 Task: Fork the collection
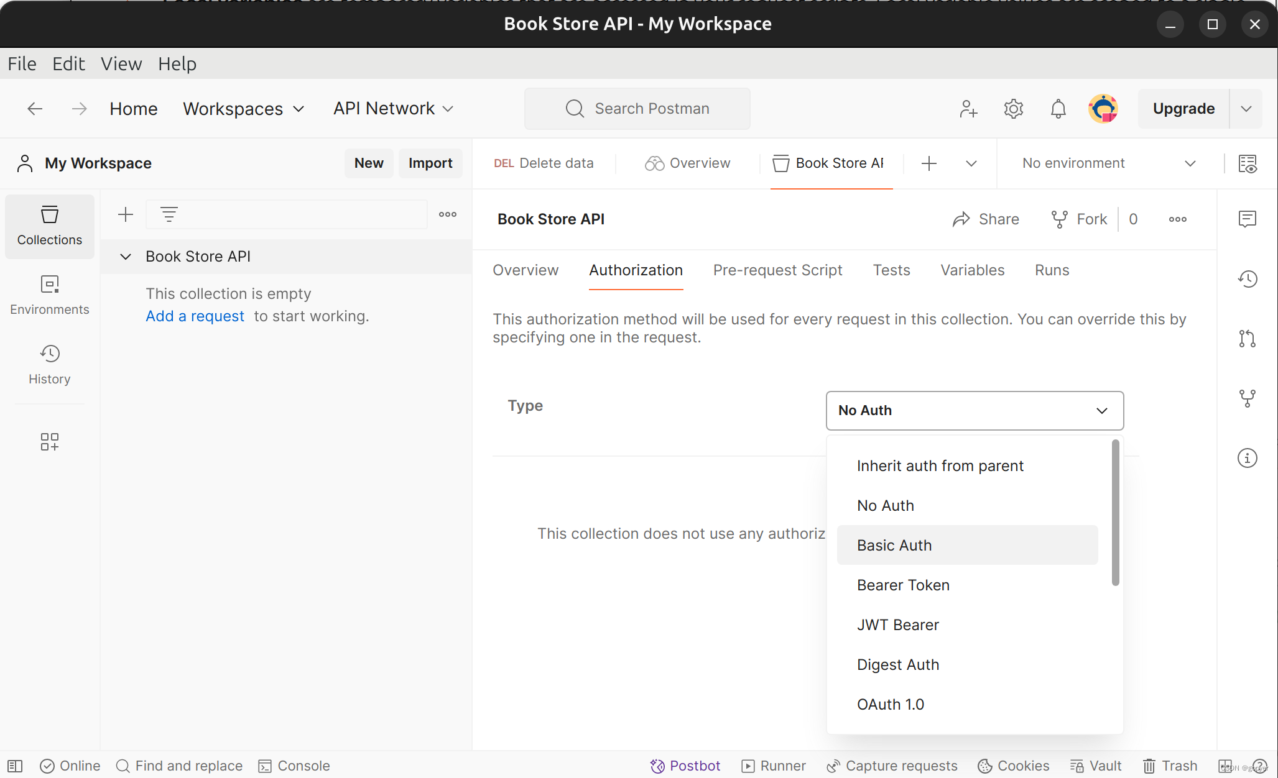(1079, 219)
